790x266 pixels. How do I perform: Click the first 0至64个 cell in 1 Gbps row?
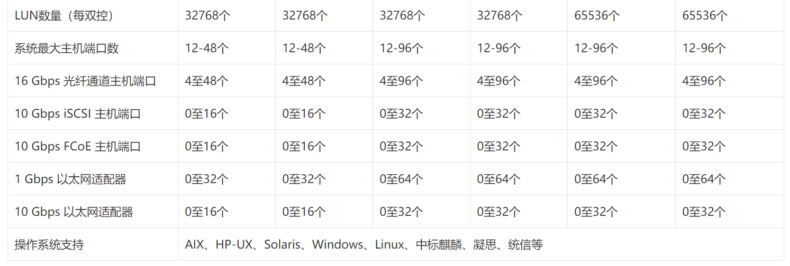coord(402,179)
